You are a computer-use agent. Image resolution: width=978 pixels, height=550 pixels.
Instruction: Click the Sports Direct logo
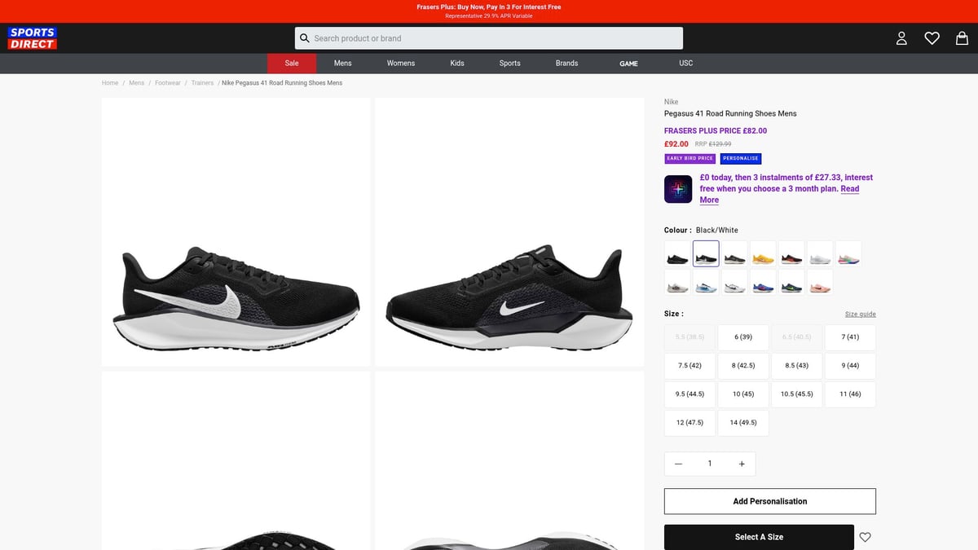pyautogui.click(x=32, y=38)
